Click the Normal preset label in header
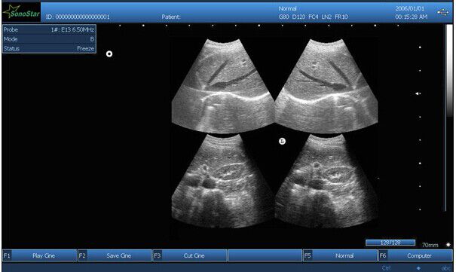 point(287,9)
